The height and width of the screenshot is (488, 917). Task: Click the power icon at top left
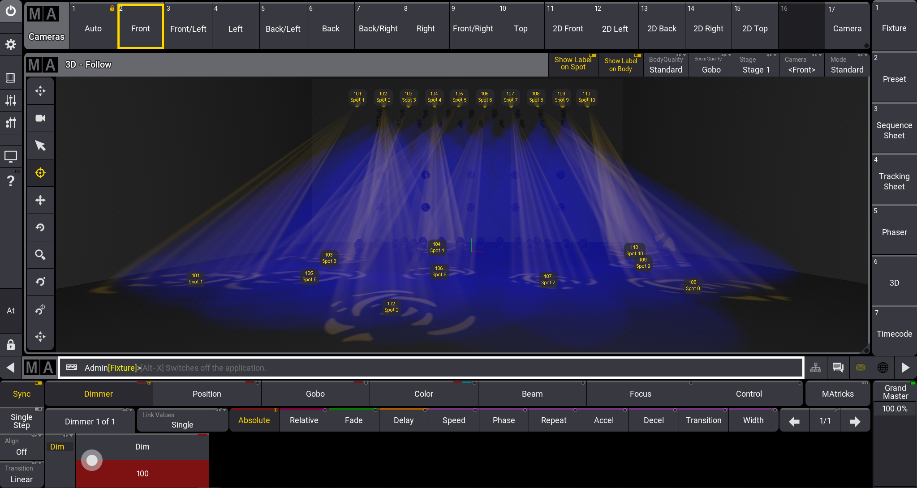coord(11,11)
